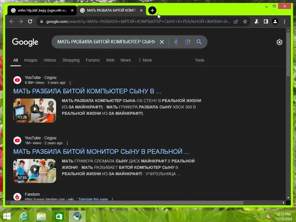Click the Fandom source name
Image resolution: width=296 pixels, height=222 pixels.
[32, 194]
